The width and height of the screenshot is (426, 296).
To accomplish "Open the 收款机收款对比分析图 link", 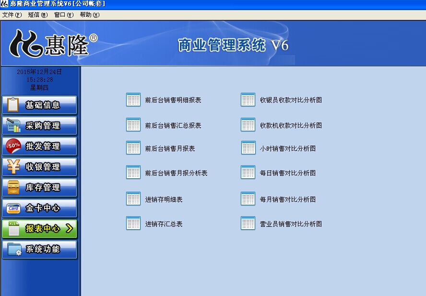I will click(x=291, y=125).
